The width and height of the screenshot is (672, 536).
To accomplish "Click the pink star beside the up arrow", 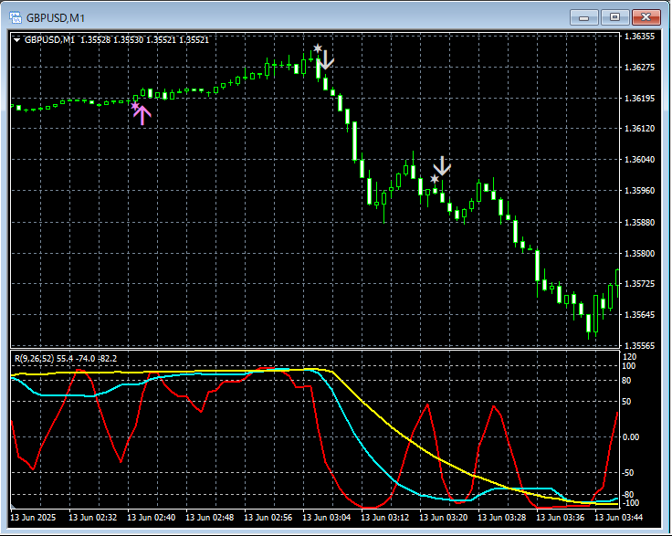I will coord(135,107).
